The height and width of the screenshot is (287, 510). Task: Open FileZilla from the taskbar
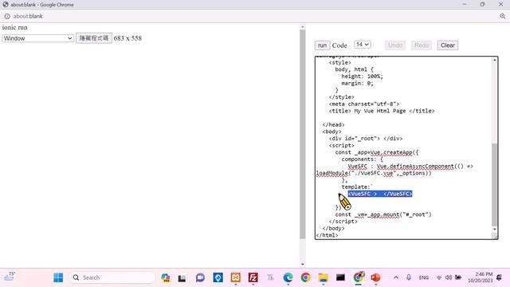tap(253, 277)
